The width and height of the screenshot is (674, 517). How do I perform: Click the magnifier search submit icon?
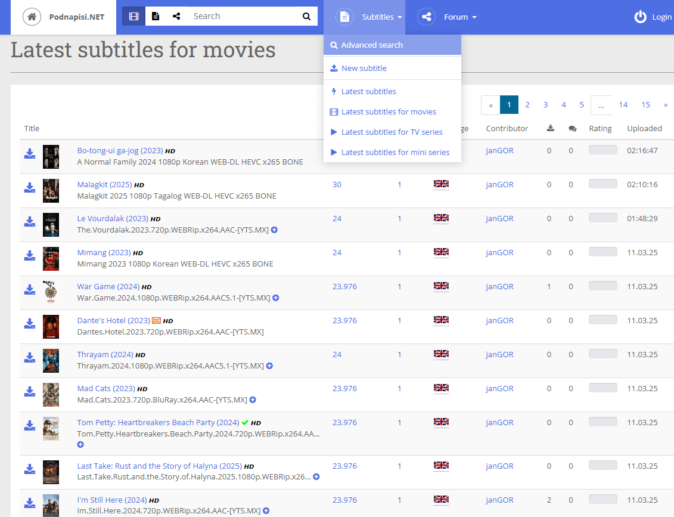pyautogui.click(x=306, y=17)
